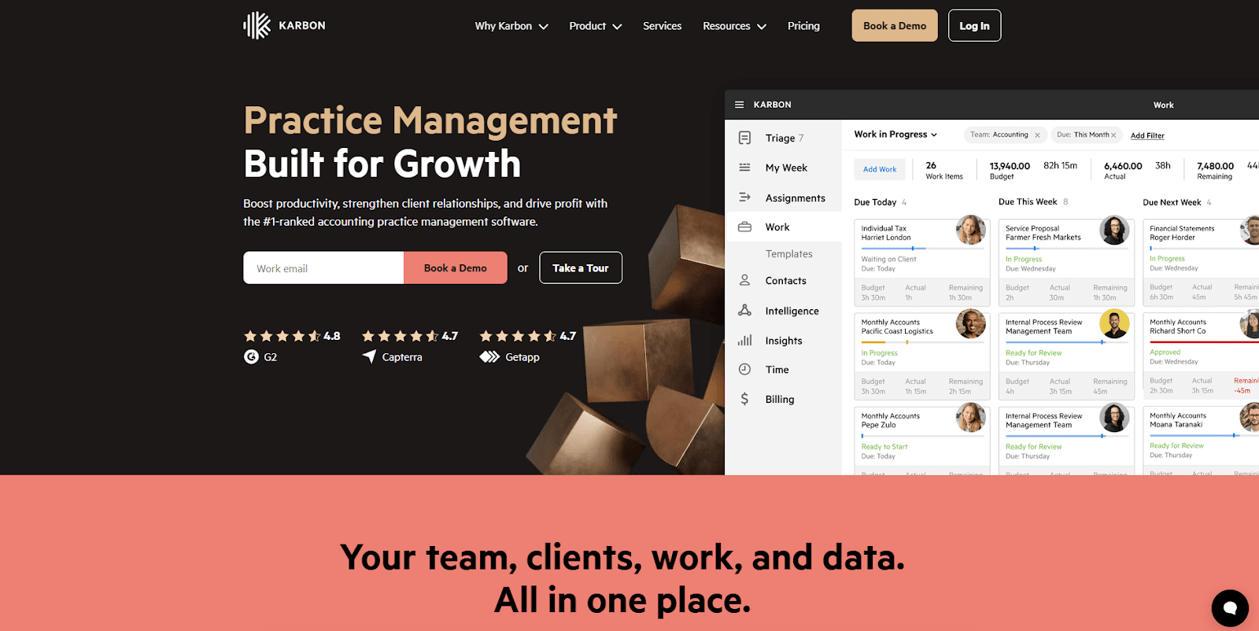Click the hamburger menu icon beside KARBON
This screenshot has height=631, width=1259.
click(739, 105)
